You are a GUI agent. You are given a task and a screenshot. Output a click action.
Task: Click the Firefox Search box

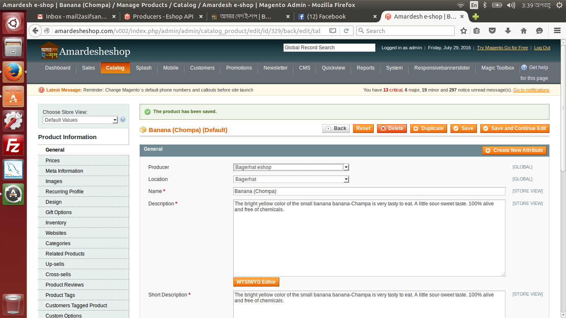click(x=405, y=31)
